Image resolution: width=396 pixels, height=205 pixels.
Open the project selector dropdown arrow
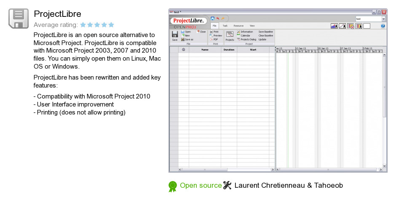tap(383, 19)
